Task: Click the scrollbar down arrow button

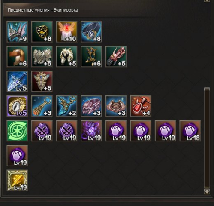Action: pos(207,191)
